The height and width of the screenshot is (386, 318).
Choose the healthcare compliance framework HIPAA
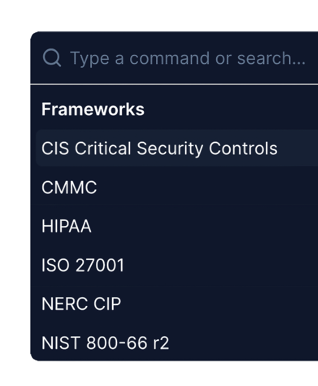[66, 226]
